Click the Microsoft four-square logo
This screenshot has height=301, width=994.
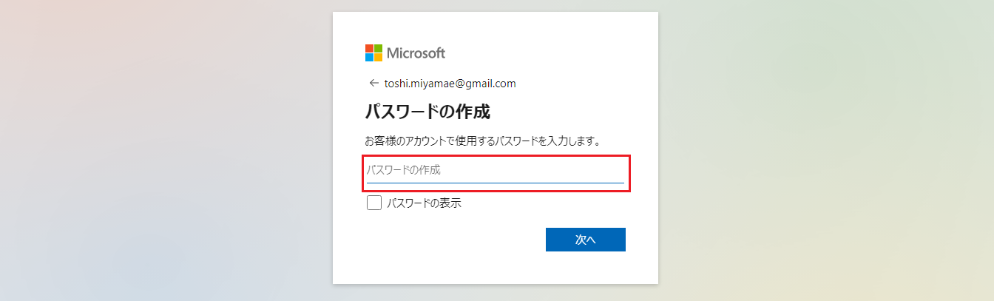pyautogui.click(x=373, y=53)
